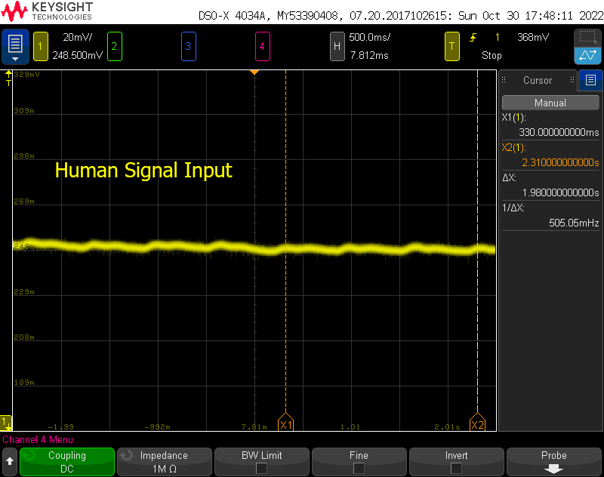Select the Cursor panel header
Image resolution: width=604 pixels, height=477 pixels.
pyautogui.click(x=538, y=81)
